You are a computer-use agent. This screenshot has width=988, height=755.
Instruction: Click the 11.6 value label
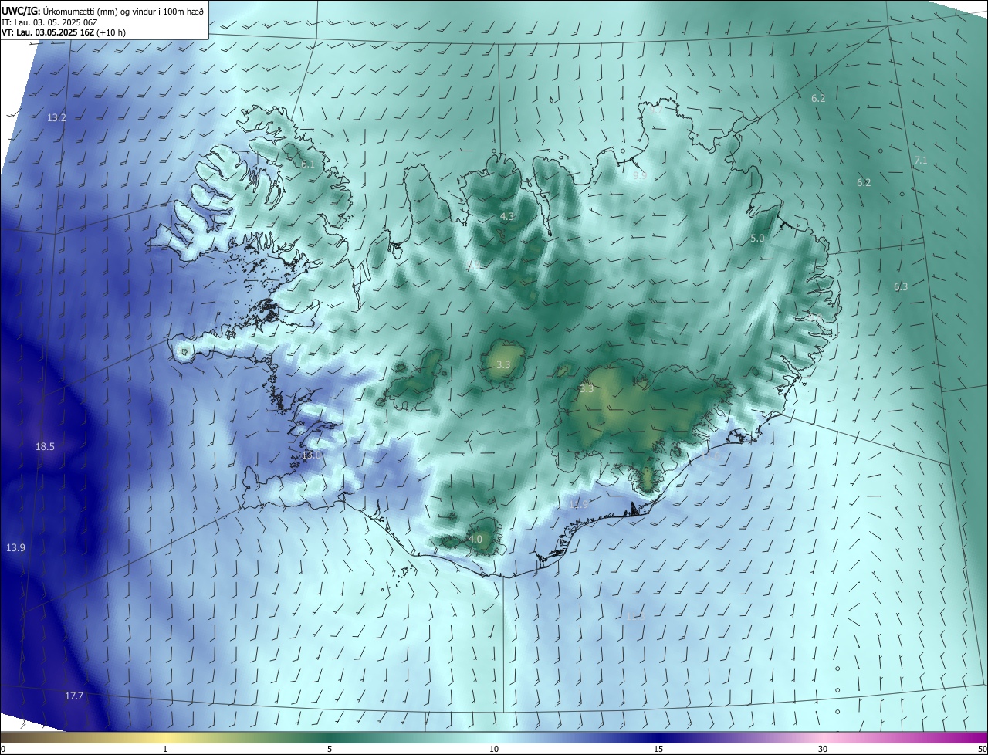pyautogui.click(x=710, y=456)
